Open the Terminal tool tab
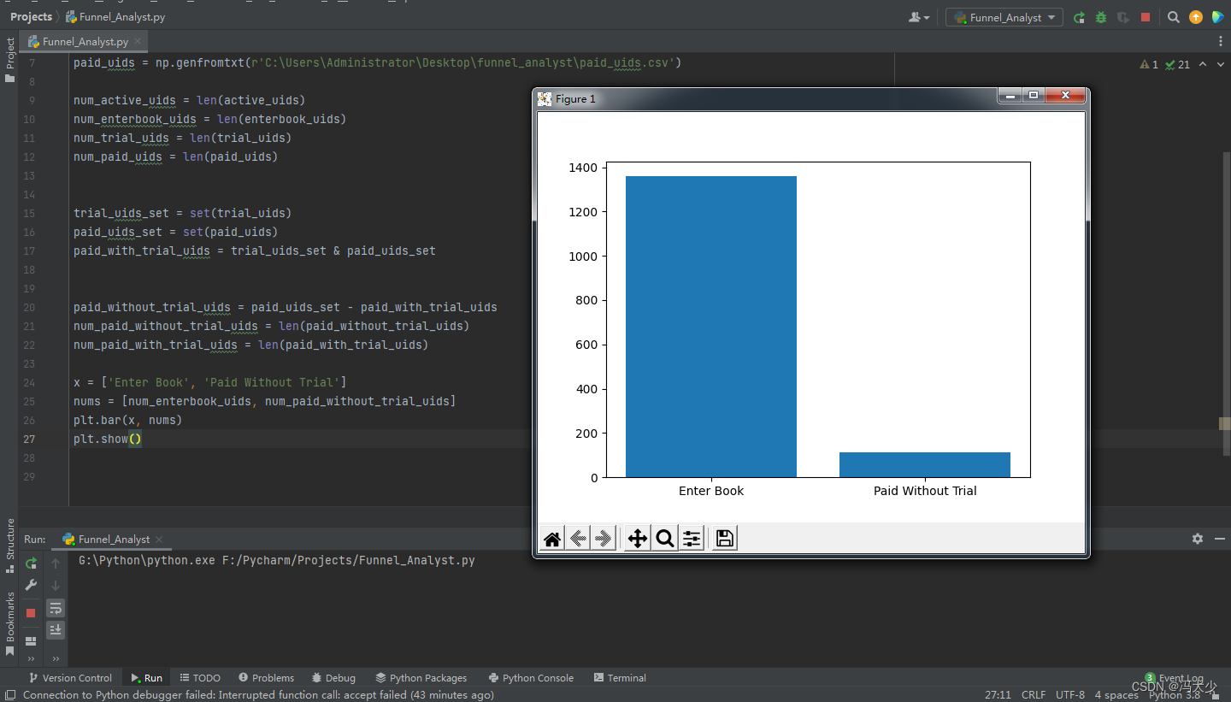This screenshot has height=702, width=1231. [x=620, y=678]
